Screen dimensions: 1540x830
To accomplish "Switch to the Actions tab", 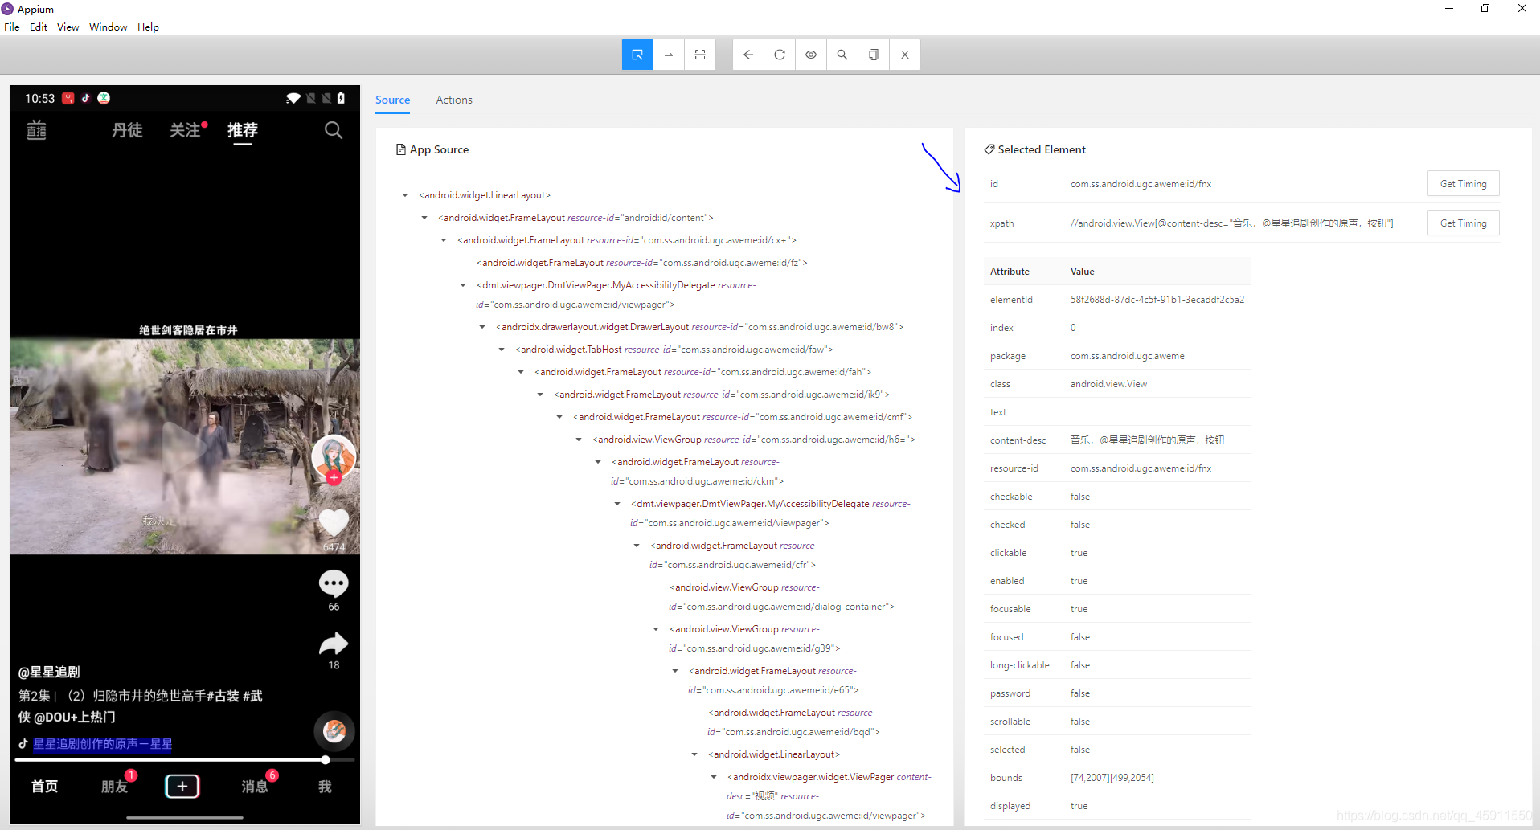I will tap(454, 100).
